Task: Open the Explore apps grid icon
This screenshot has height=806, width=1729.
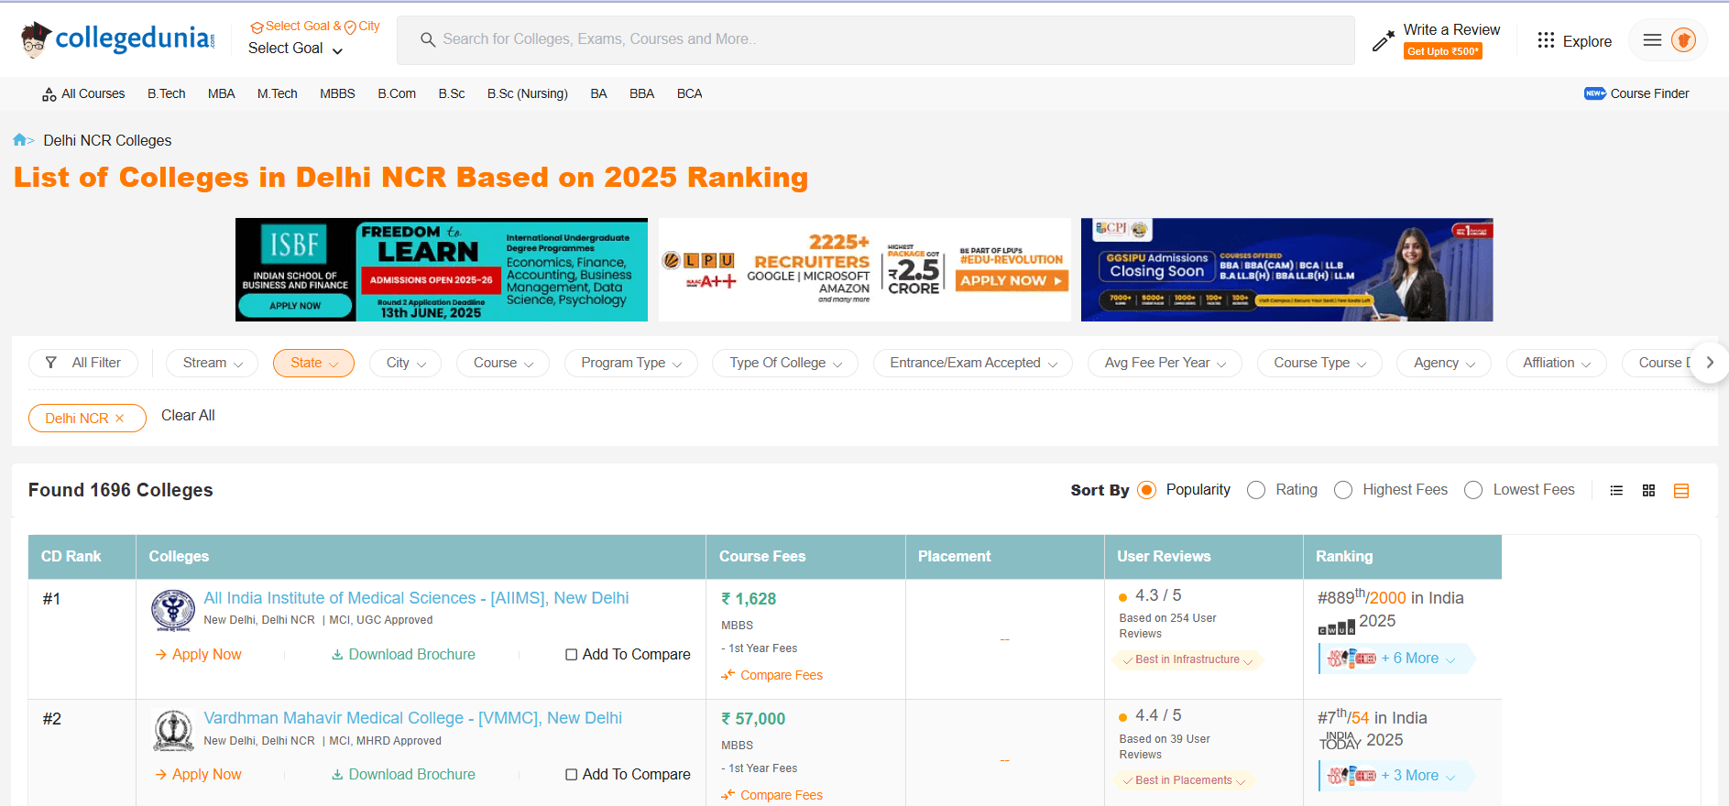Action: click(1546, 40)
